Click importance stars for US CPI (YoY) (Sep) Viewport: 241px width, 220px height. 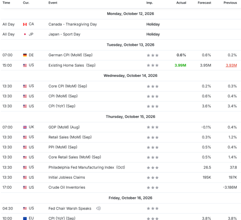pyautogui.click(x=153, y=107)
